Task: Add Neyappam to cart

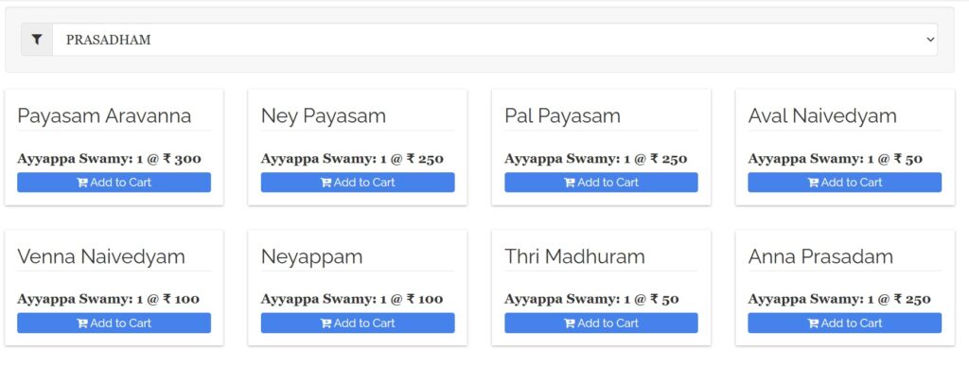Action: (x=358, y=323)
